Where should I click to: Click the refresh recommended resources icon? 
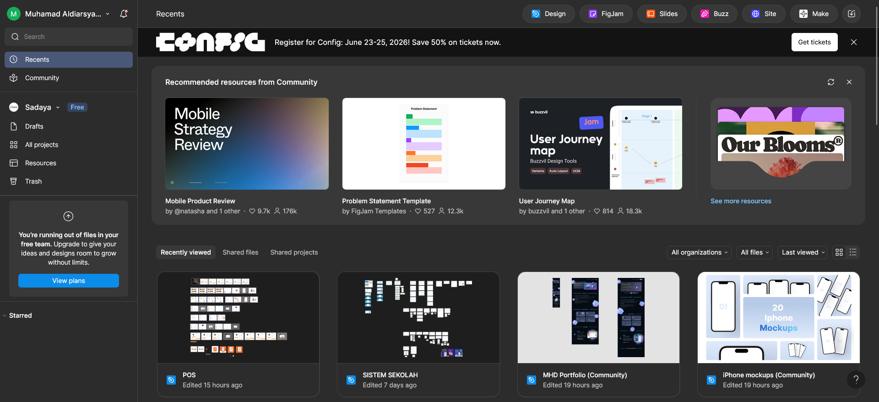point(831,82)
